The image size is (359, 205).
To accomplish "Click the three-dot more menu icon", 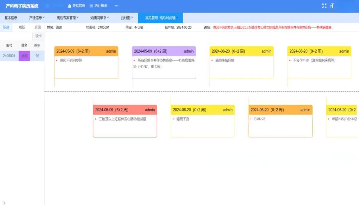I will 117,6.
